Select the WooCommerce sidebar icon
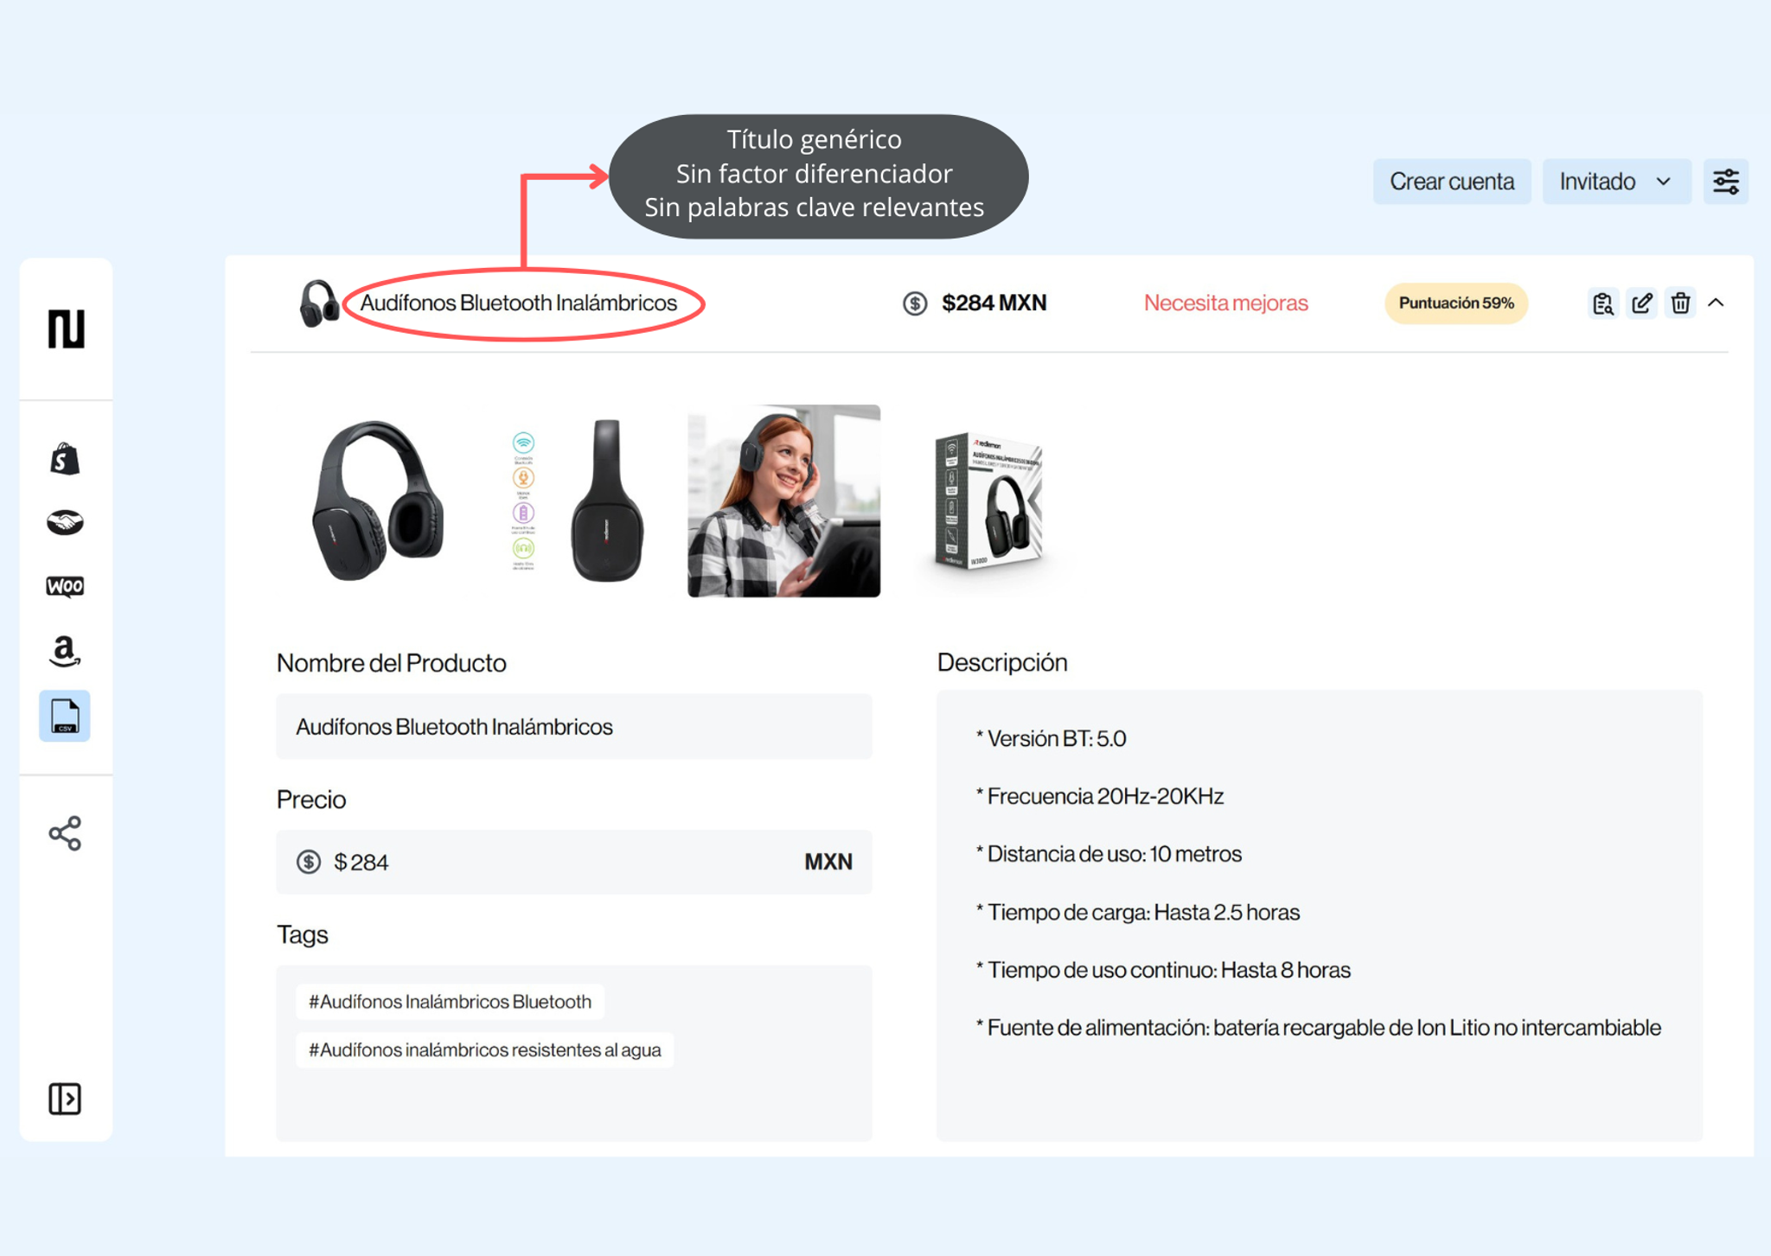Viewport: 1771px width, 1256px height. [65, 586]
